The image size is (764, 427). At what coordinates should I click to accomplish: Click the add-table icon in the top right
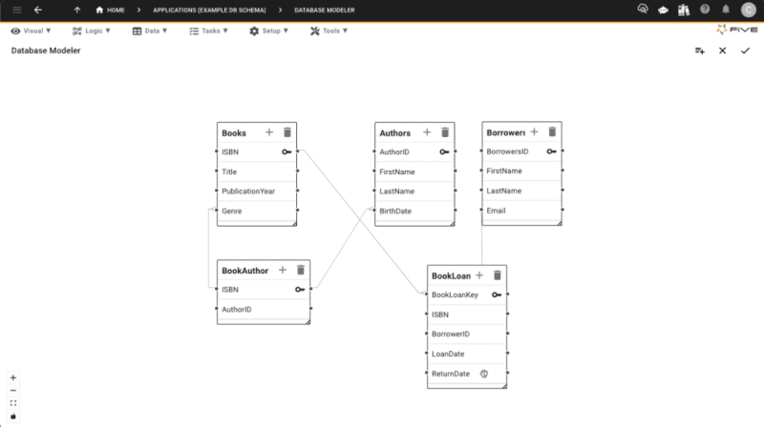pos(700,51)
